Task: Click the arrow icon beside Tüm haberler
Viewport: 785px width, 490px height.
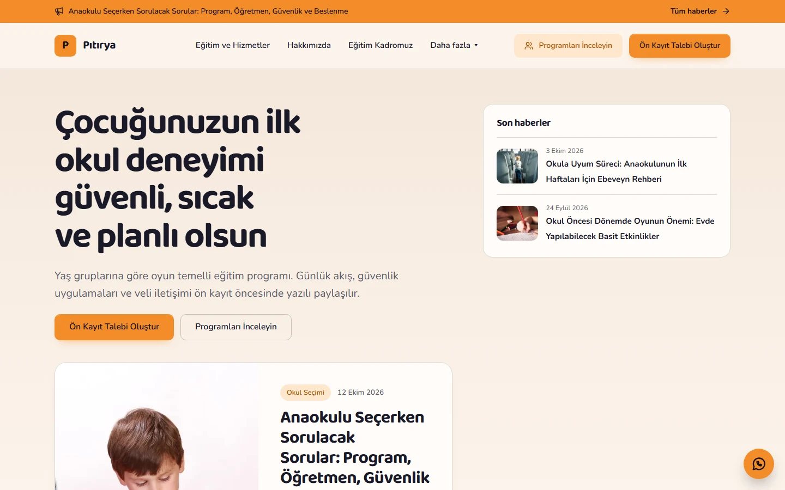Action: click(726, 11)
